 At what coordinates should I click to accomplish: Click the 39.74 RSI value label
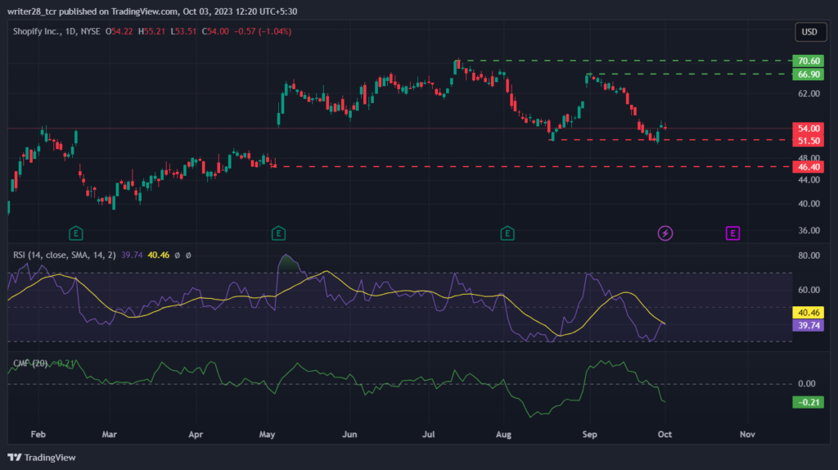[x=808, y=325]
